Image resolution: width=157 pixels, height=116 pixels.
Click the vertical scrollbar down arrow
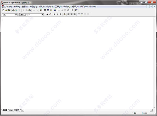click(x=154, y=108)
